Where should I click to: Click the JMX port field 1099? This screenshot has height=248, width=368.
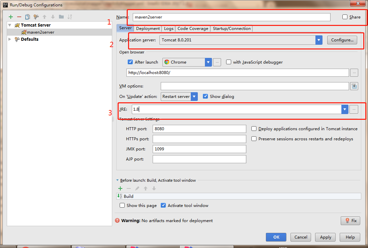coord(199,149)
